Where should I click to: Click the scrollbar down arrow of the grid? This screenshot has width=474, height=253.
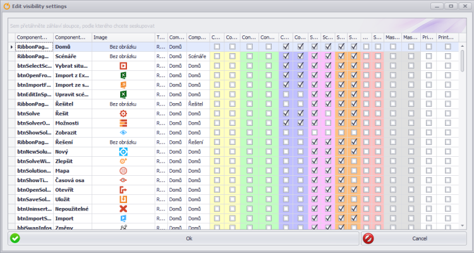click(462, 226)
